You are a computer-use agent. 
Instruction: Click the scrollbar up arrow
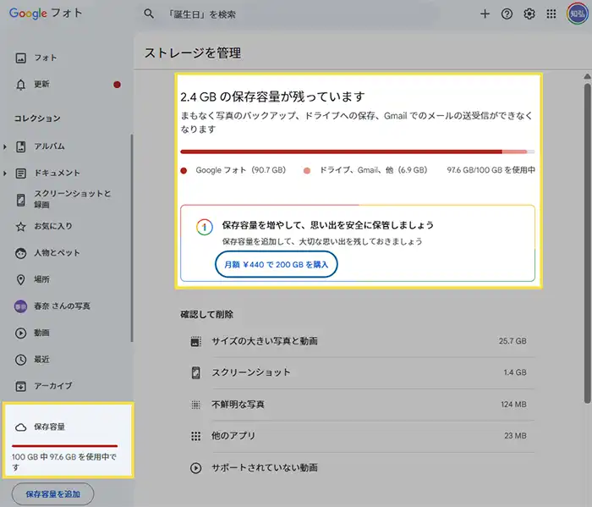click(x=587, y=77)
